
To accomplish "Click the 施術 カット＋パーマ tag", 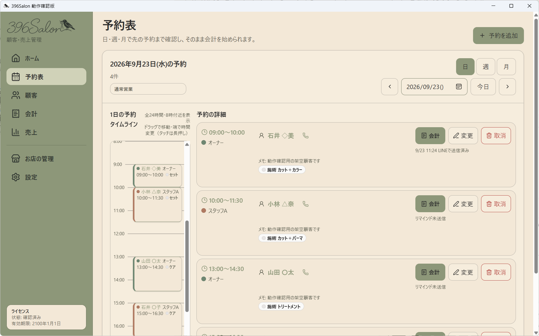I will (x=282, y=238).
